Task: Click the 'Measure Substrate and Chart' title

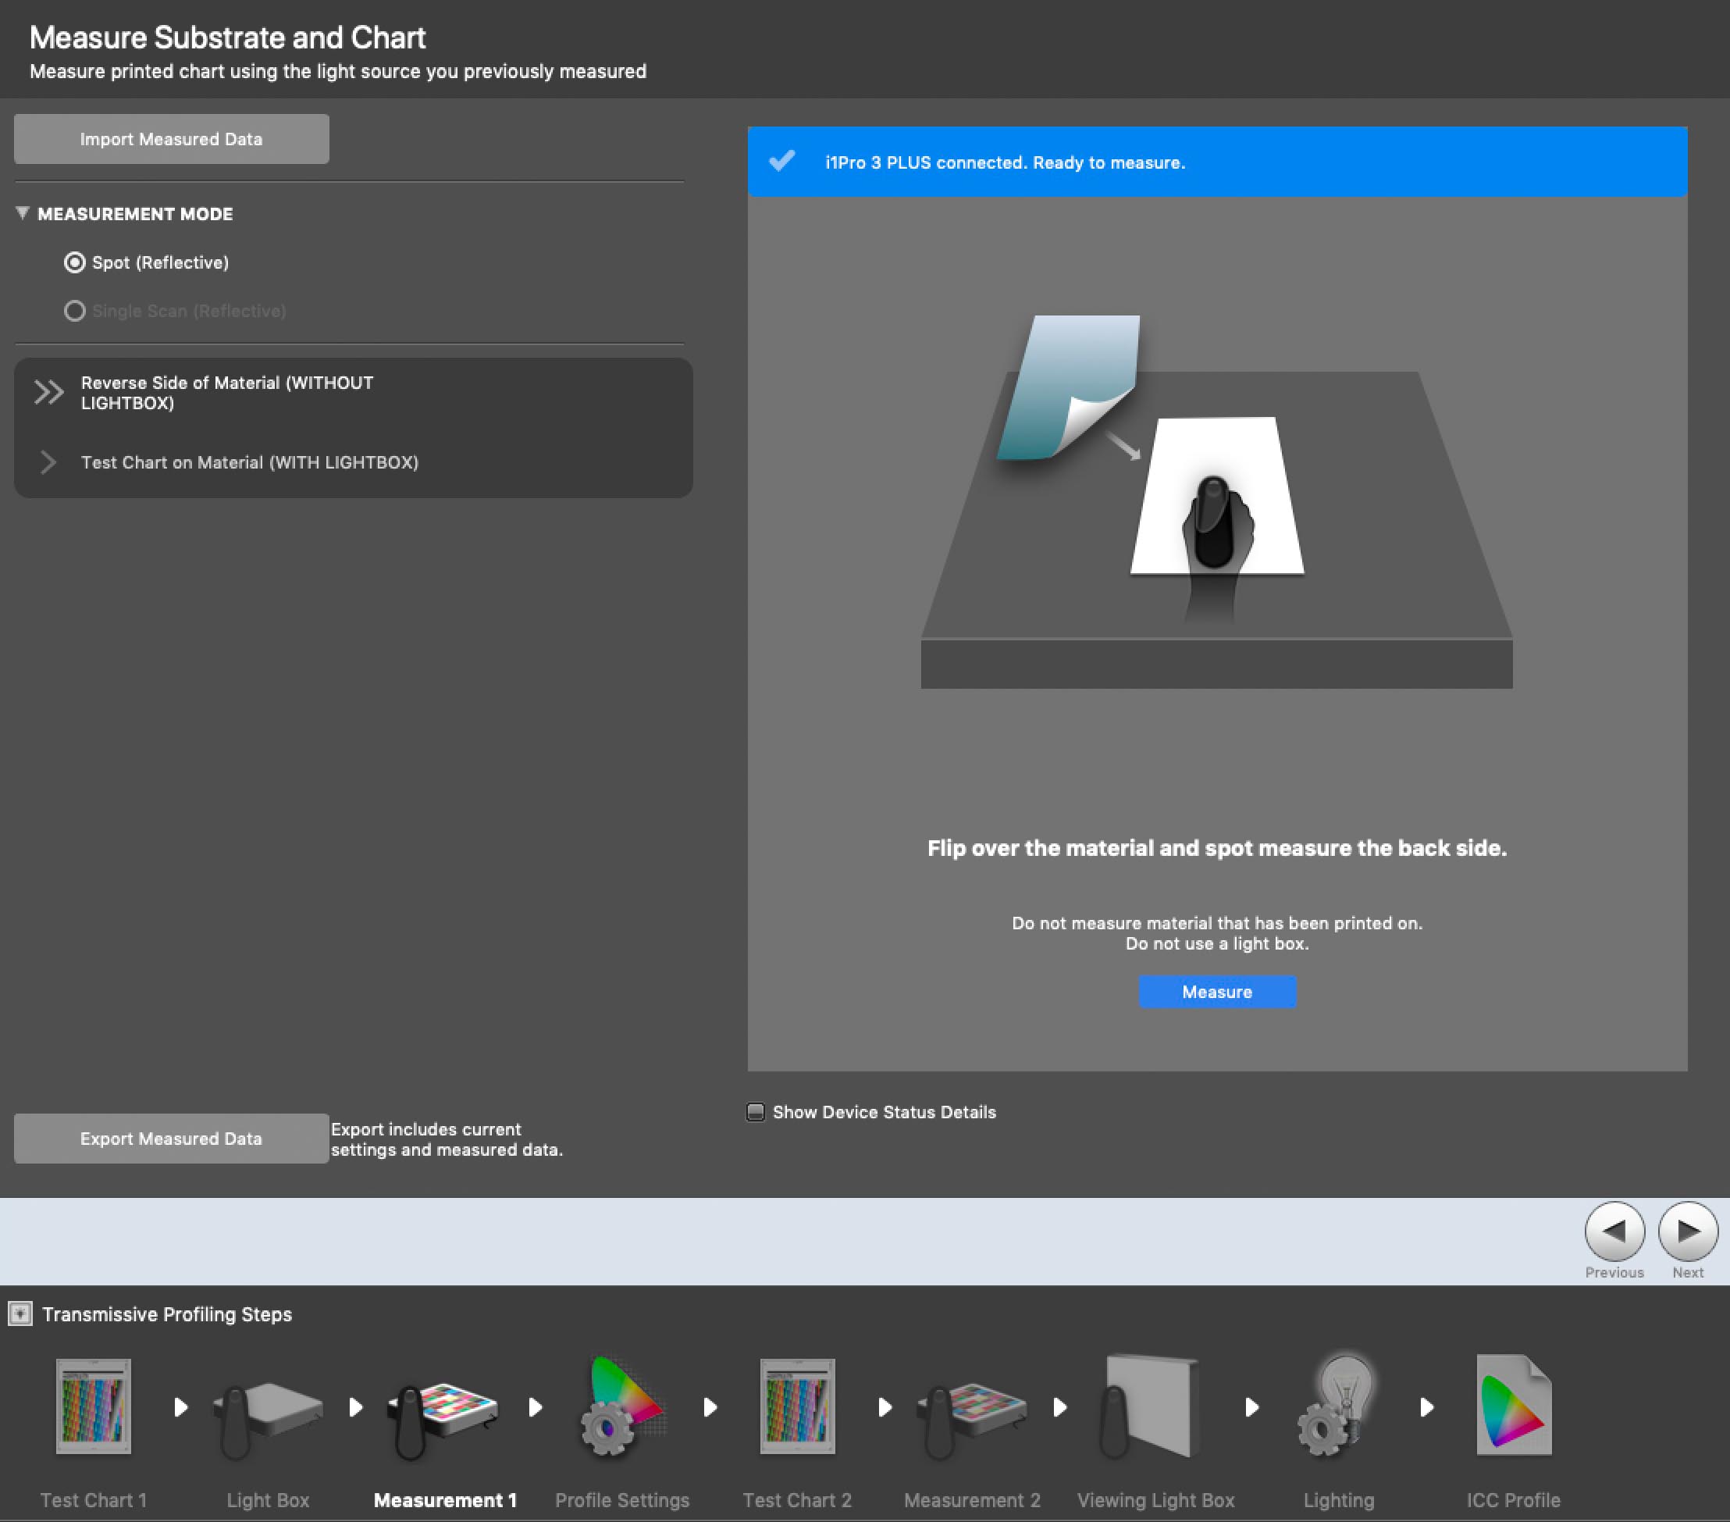Action: (227, 37)
